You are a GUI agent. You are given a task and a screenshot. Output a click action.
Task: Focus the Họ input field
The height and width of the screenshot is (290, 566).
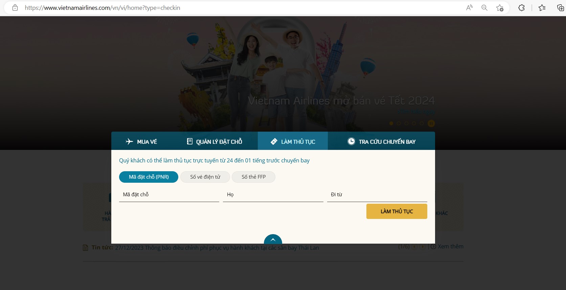tap(273, 195)
